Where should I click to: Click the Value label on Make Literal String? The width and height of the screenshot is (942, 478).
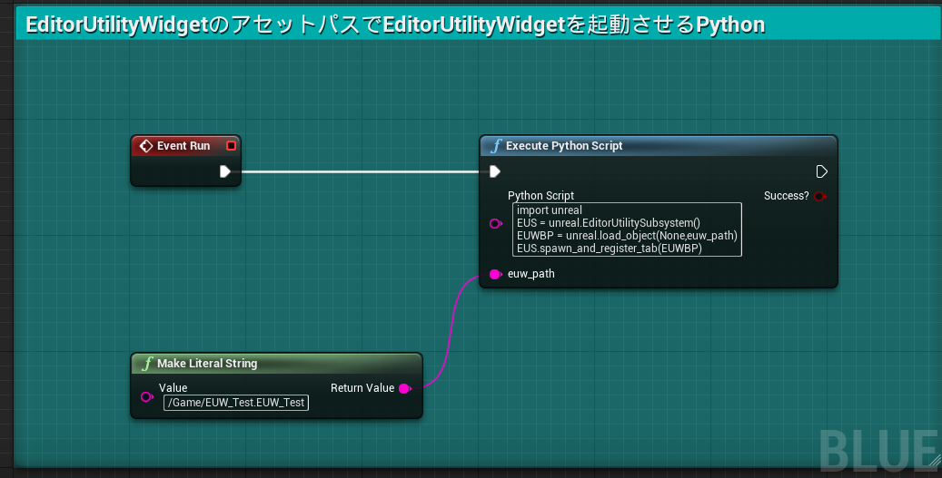(x=173, y=388)
